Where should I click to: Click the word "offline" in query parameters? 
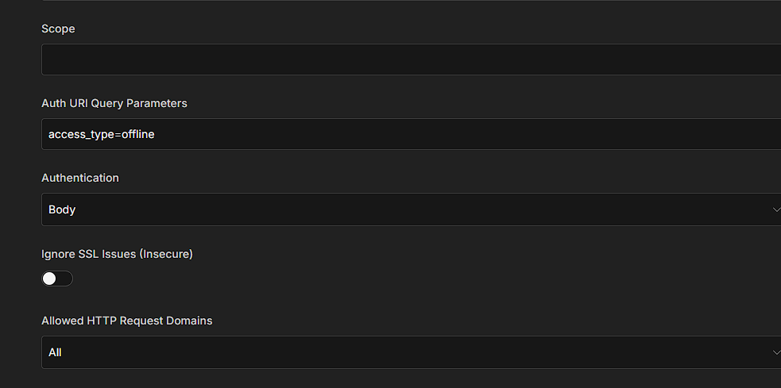click(x=138, y=134)
